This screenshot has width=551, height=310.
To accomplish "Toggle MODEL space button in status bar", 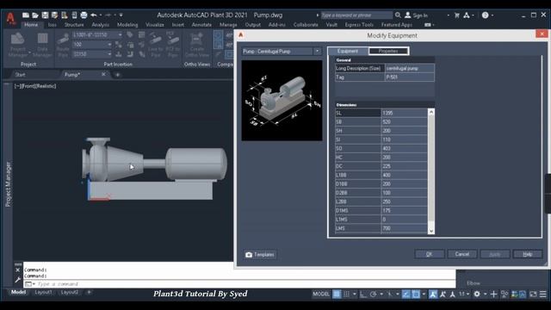I will click(321, 294).
